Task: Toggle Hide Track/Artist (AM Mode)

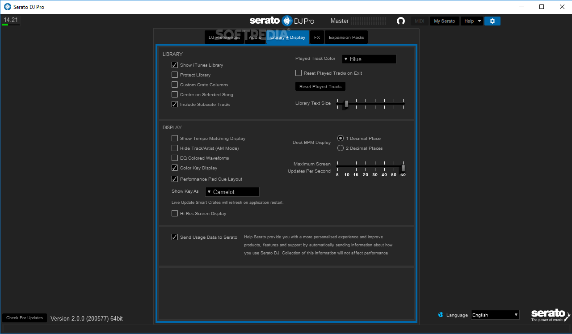Action: pos(175,148)
